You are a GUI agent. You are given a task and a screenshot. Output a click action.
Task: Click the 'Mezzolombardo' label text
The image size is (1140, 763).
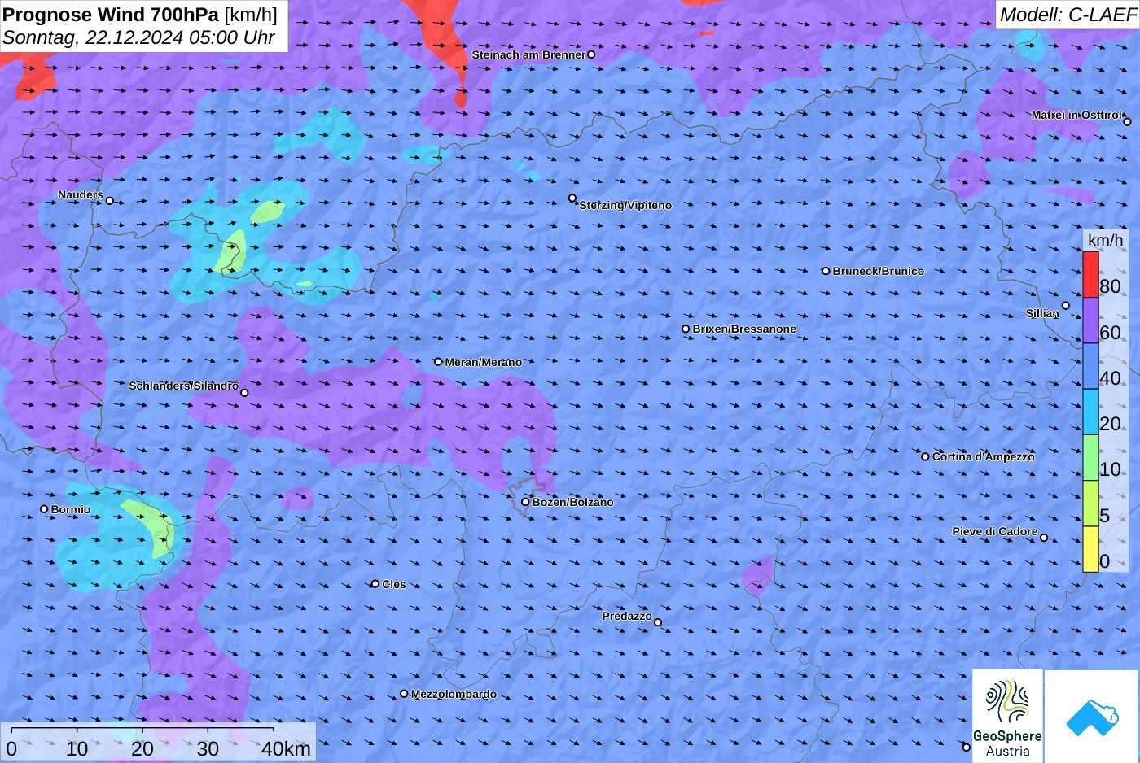pyautogui.click(x=454, y=694)
